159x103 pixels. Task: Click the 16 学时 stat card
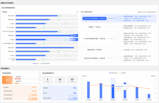tap(60, 80)
